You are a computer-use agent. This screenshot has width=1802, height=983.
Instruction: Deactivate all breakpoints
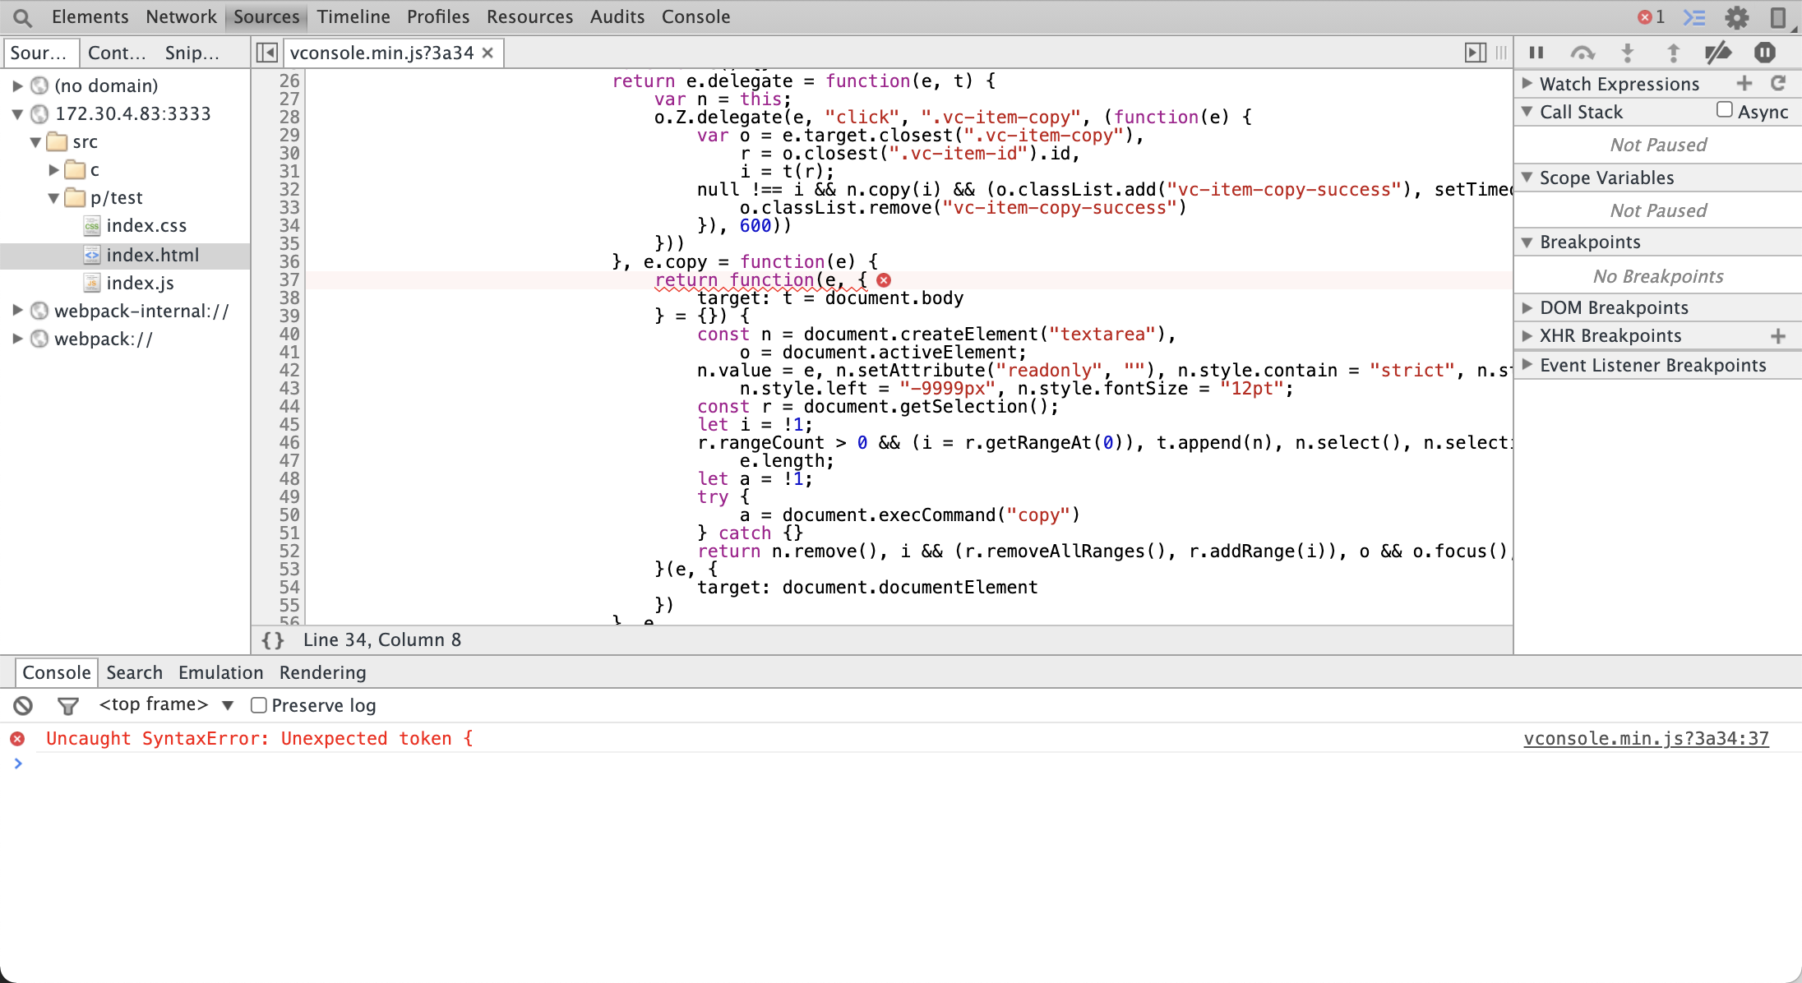(1718, 52)
